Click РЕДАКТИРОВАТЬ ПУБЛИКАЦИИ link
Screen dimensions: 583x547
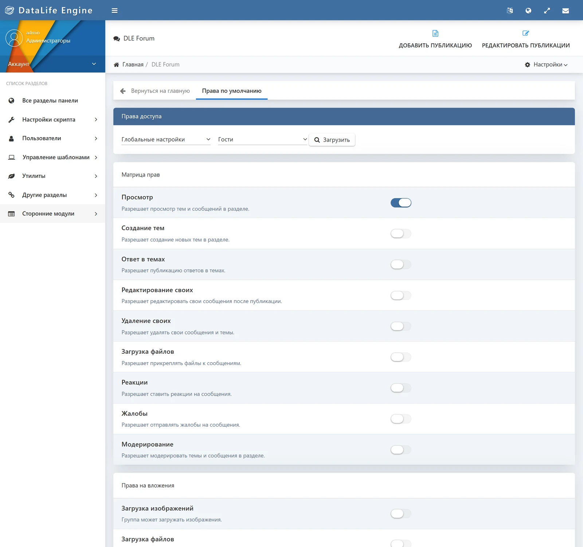point(526,39)
